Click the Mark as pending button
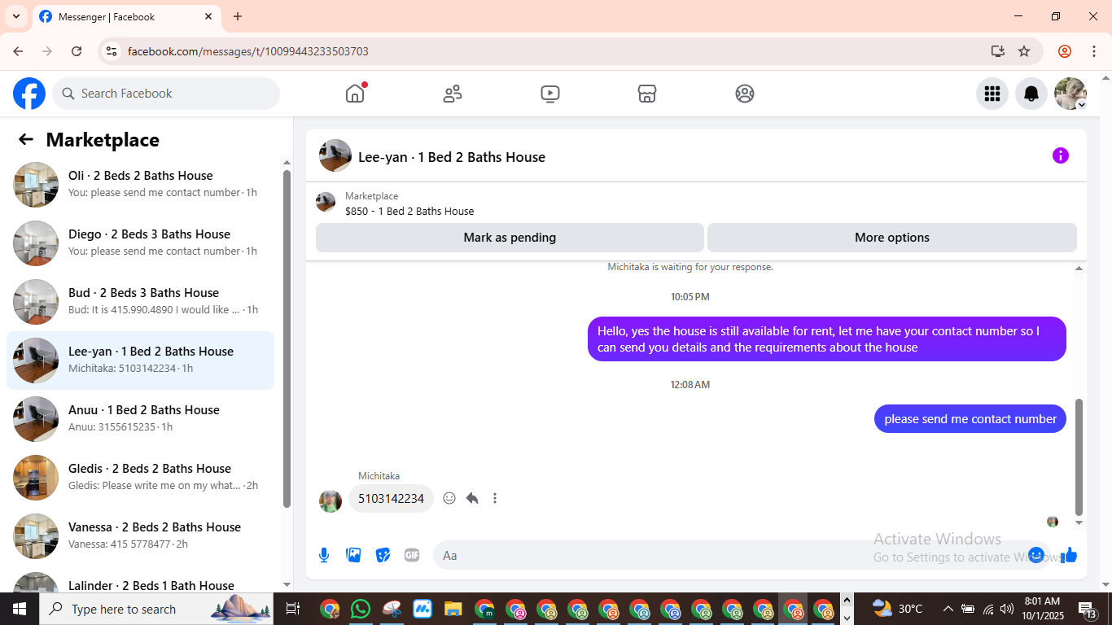The width and height of the screenshot is (1112, 625). coord(510,238)
